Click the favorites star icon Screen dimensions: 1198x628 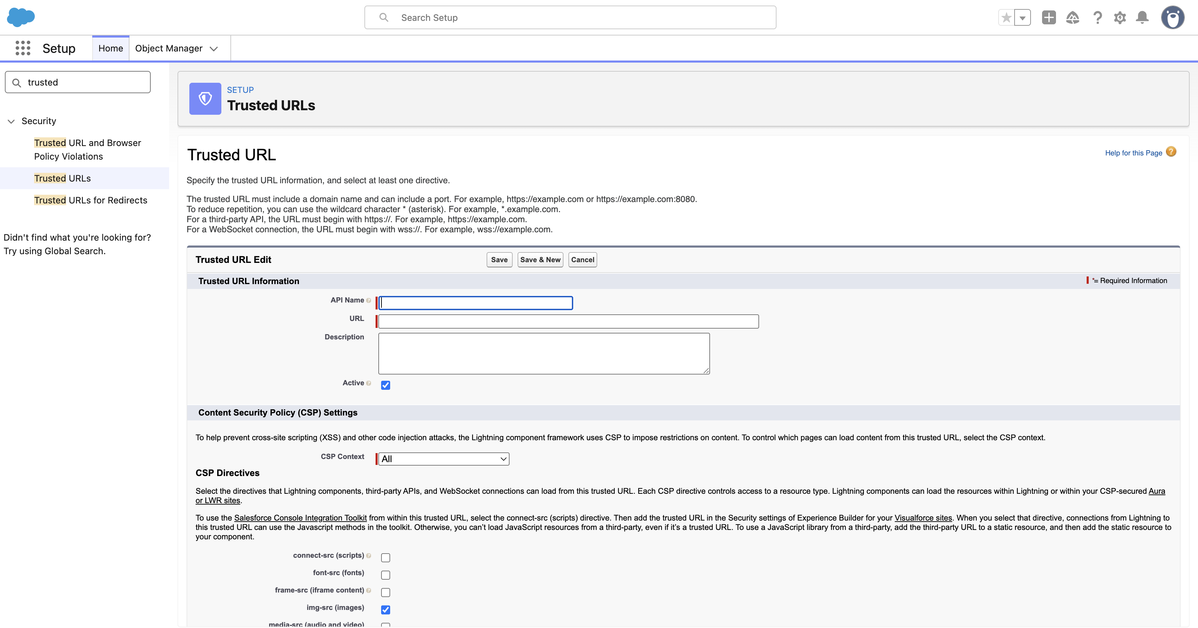coord(1006,18)
